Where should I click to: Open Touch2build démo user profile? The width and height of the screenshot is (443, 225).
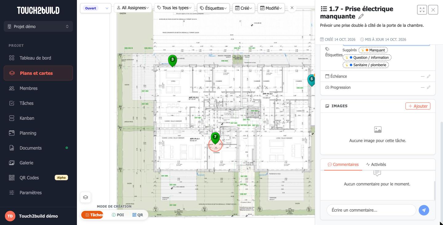coord(38,216)
